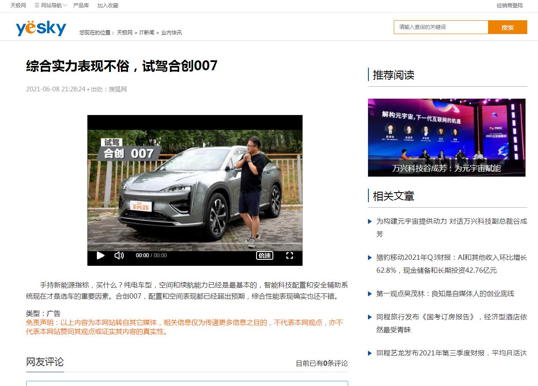
Task: Open the 天极网 link in the top bar
Action: 18,6
